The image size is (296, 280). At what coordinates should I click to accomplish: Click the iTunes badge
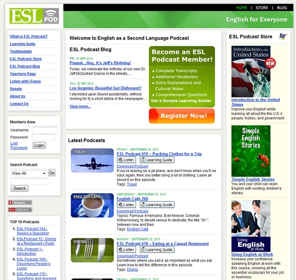click(20, 202)
